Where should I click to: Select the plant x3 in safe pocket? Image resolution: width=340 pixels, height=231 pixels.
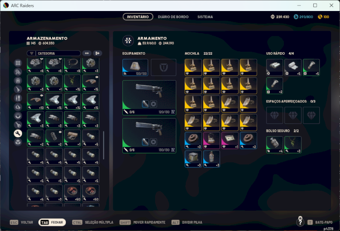[x=293, y=145]
